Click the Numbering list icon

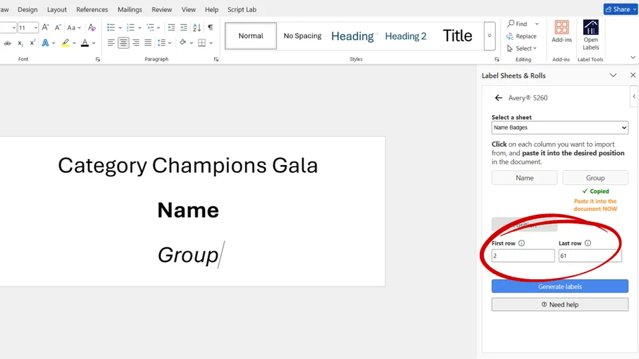(130, 27)
